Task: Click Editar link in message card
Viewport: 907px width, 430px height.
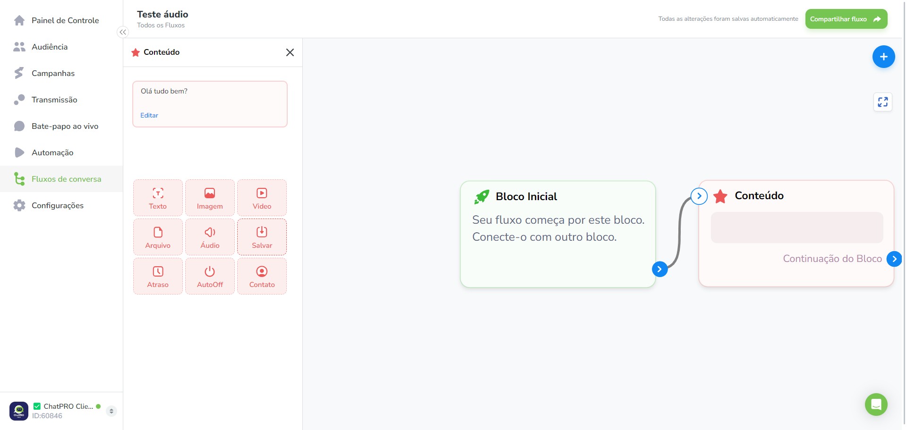Action: point(149,115)
